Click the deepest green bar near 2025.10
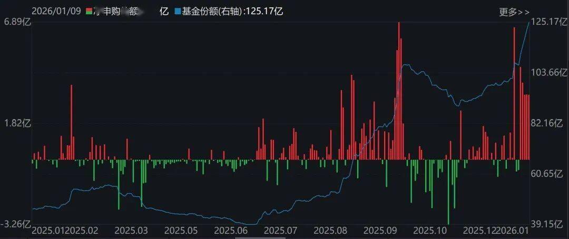This screenshot has width=569, height=239. (448, 200)
